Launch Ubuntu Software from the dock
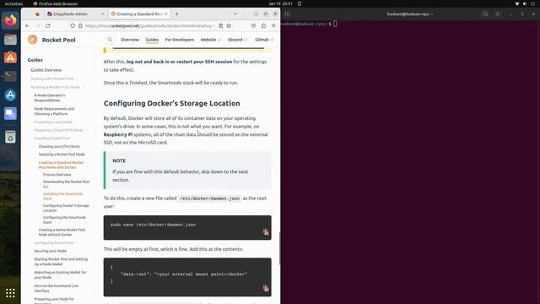Viewport: 540px width, 304px height. (10, 57)
